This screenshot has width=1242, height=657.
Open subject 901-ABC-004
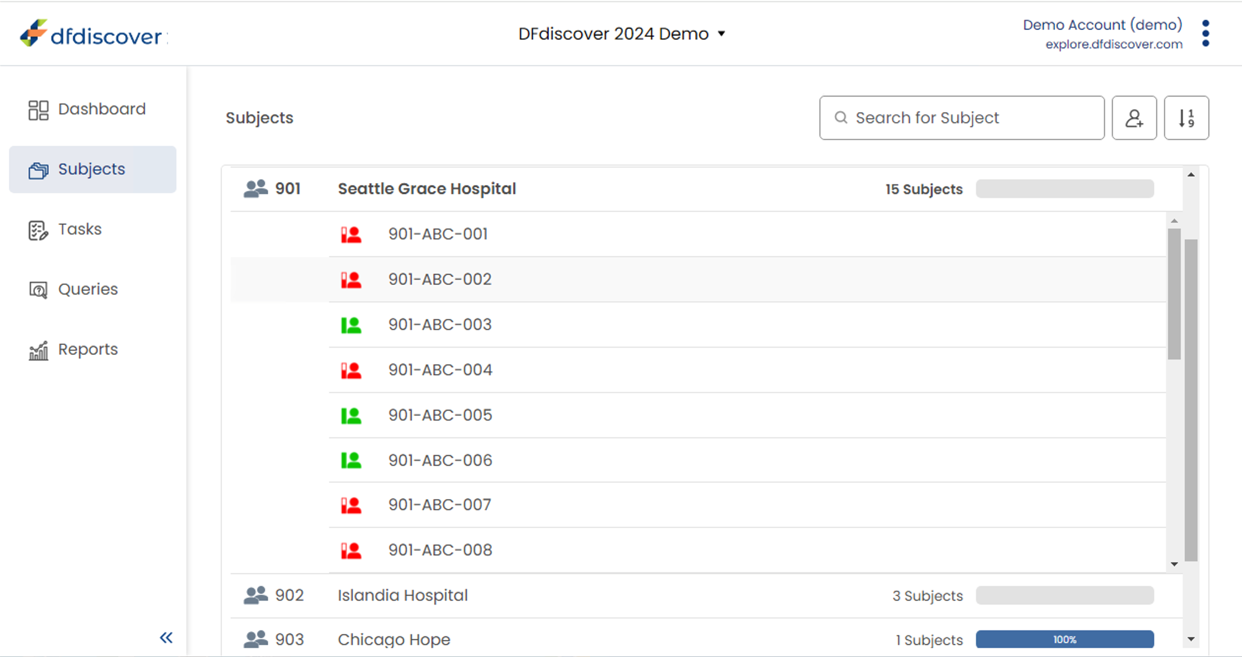point(747,370)
